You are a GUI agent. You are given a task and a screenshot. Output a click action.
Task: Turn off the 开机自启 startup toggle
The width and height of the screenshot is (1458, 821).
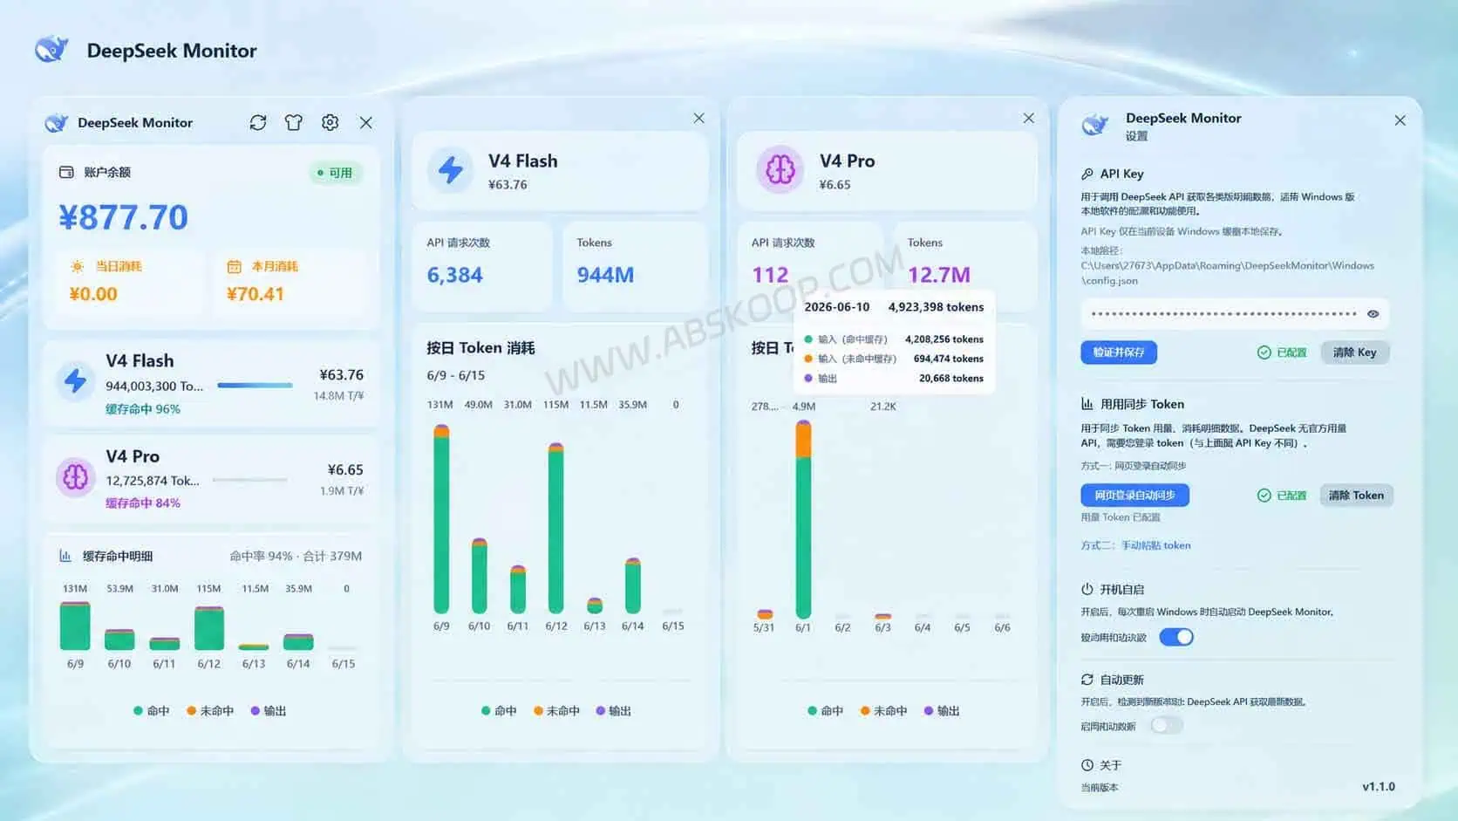click(x=1176, y=637)
